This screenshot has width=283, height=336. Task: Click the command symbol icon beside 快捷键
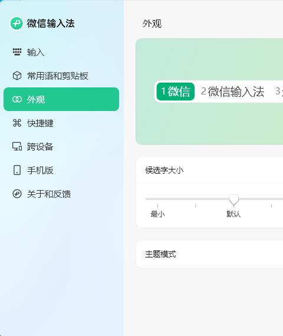click(x=17, y=123)
